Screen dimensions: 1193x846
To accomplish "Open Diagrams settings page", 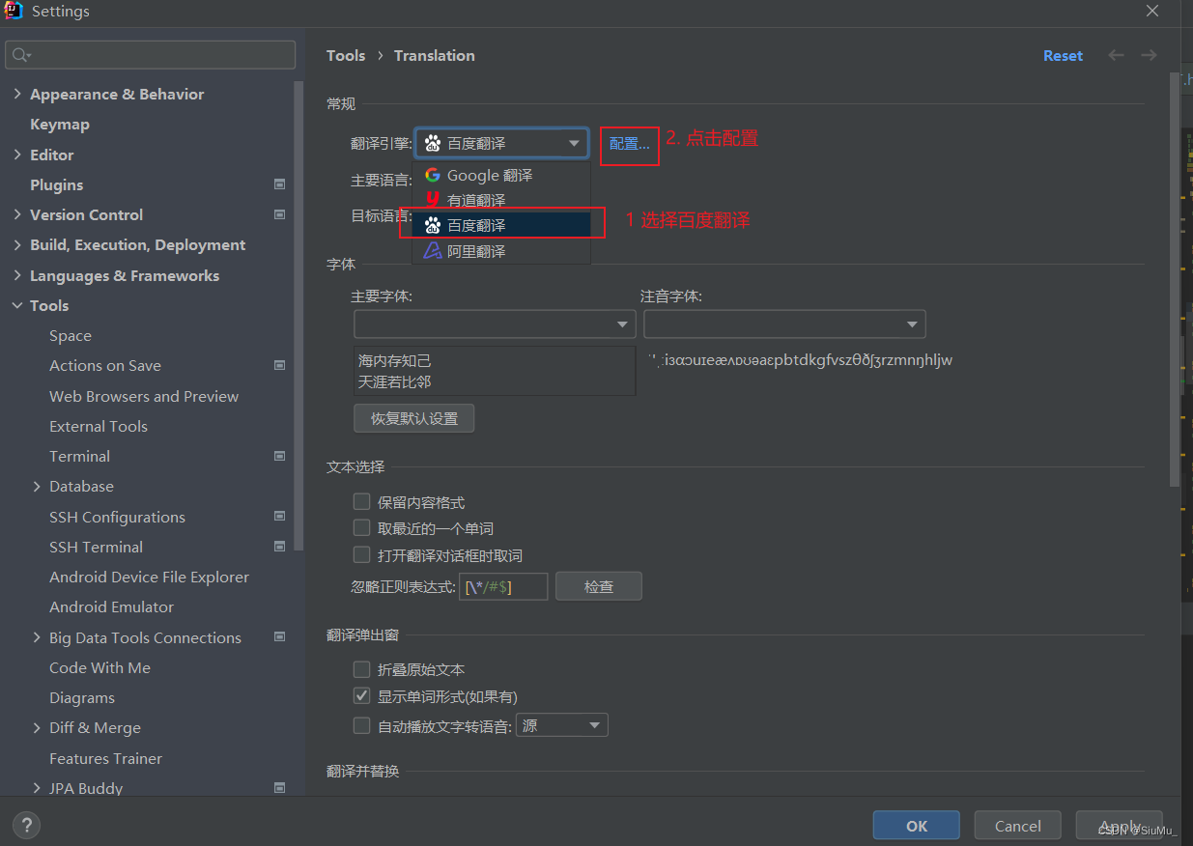I will pos(82,697).
